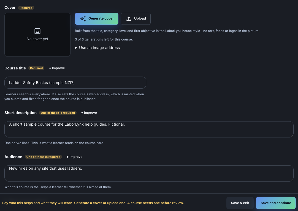Focus the Short description text area
298x211 pixels.
[x=149, y=129]
